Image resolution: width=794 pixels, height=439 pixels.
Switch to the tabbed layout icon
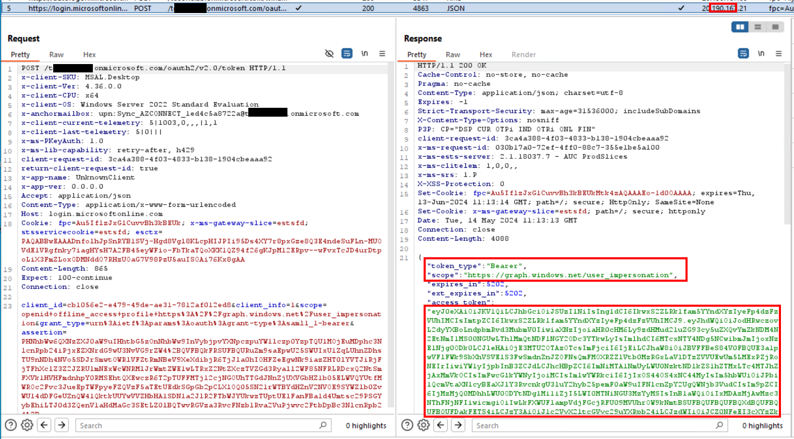coord(776,27)
